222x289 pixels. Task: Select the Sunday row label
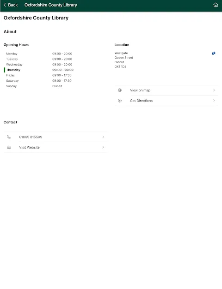coord(11,86)
